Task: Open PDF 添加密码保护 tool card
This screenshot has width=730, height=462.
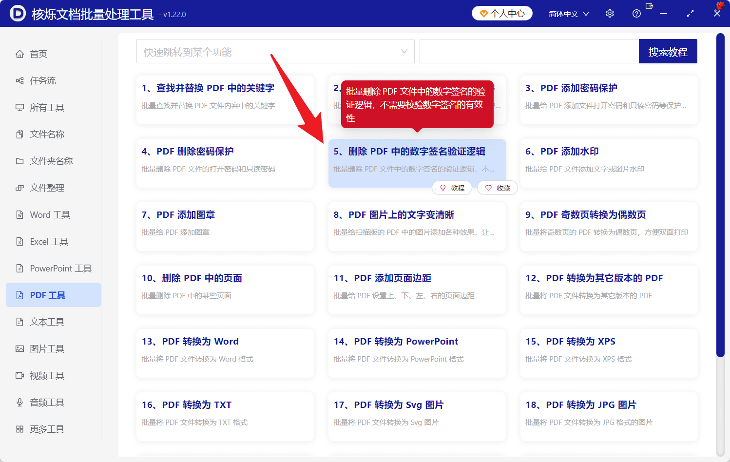Action: pos(609,100)
